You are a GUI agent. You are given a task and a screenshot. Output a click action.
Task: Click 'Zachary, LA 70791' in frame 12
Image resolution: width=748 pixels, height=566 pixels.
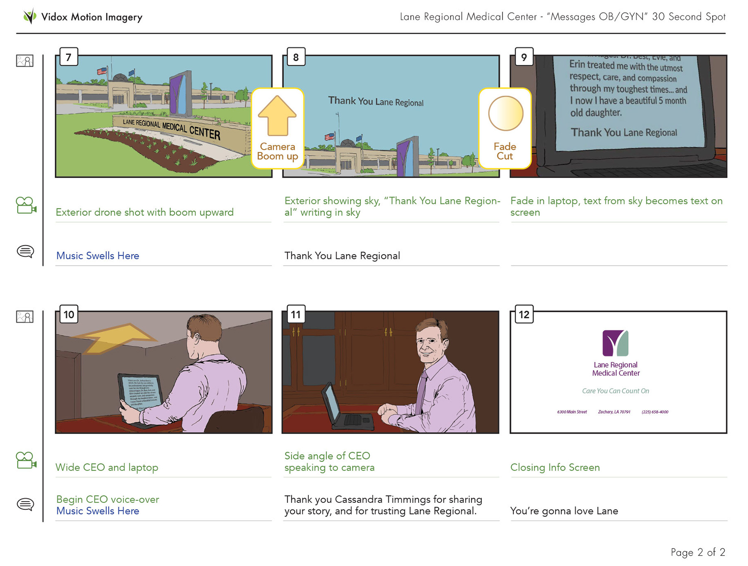pos(614,412)
